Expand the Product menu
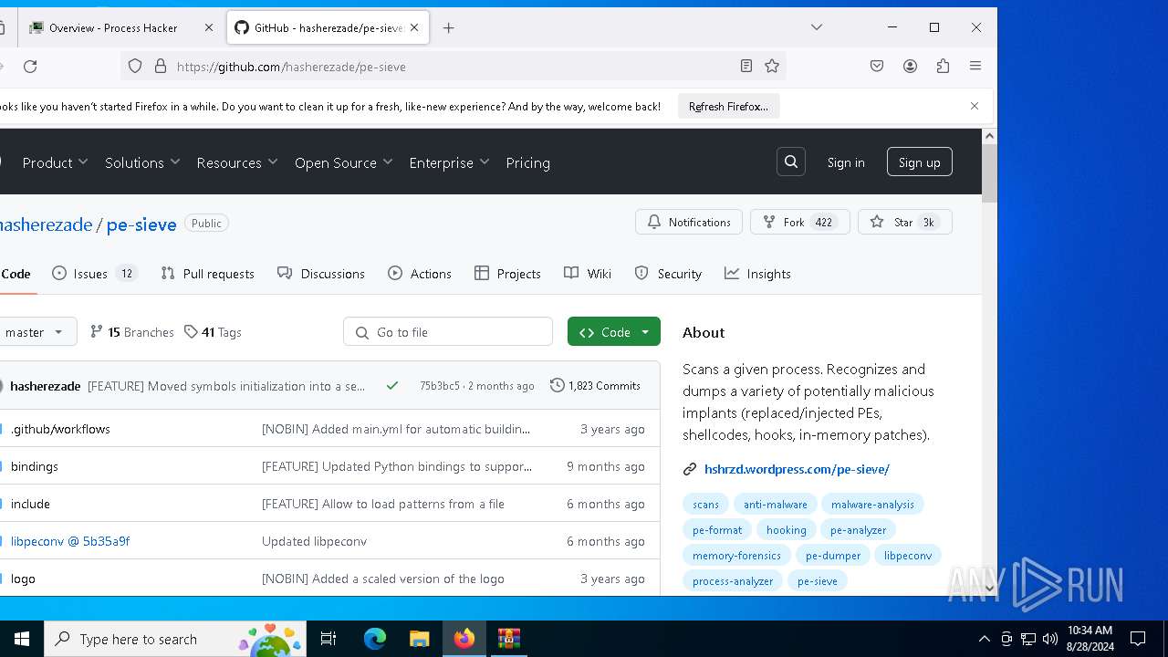 [55, 162]
